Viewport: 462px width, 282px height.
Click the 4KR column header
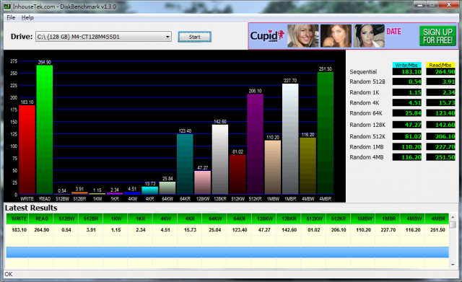[190, 219]
